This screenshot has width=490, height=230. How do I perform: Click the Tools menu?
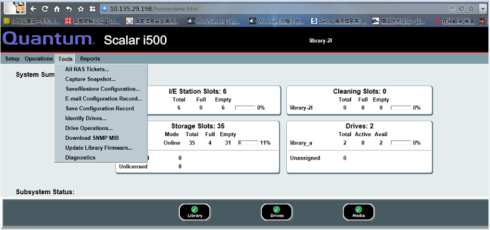coord(65,59)
